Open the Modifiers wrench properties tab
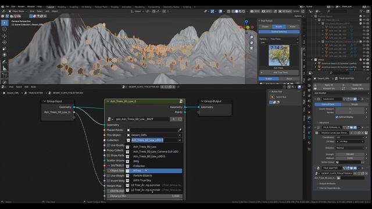The image size is (372, 209). coord(309,117)
